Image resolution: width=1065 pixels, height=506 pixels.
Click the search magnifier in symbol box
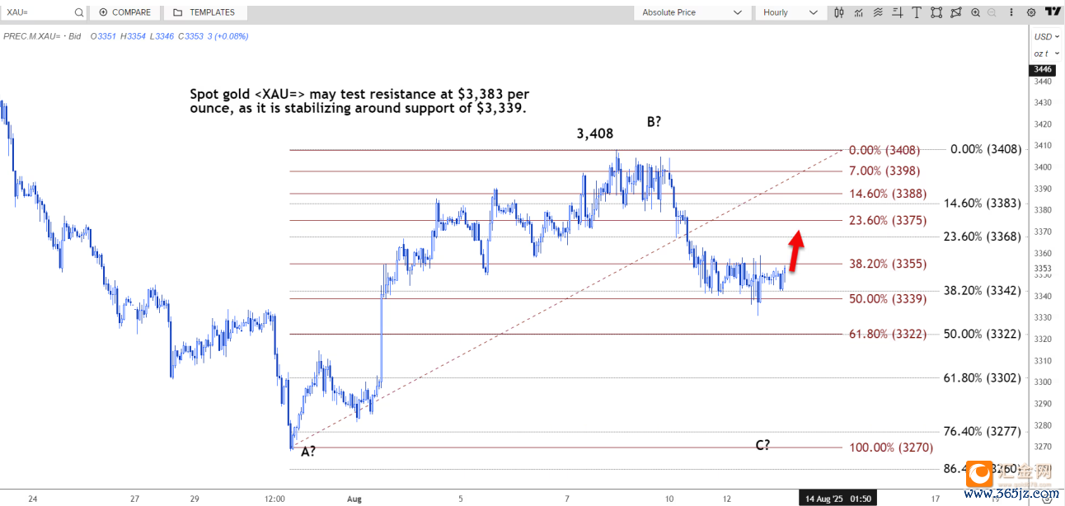coord(78,12)
